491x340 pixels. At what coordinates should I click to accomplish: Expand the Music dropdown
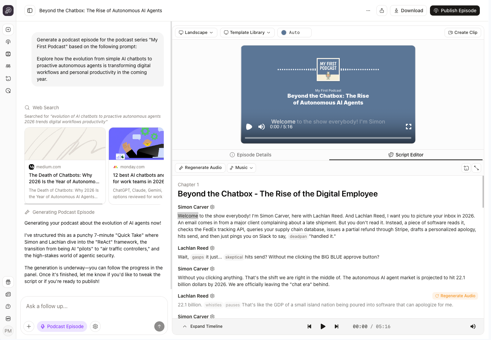(x=241, y=168)
